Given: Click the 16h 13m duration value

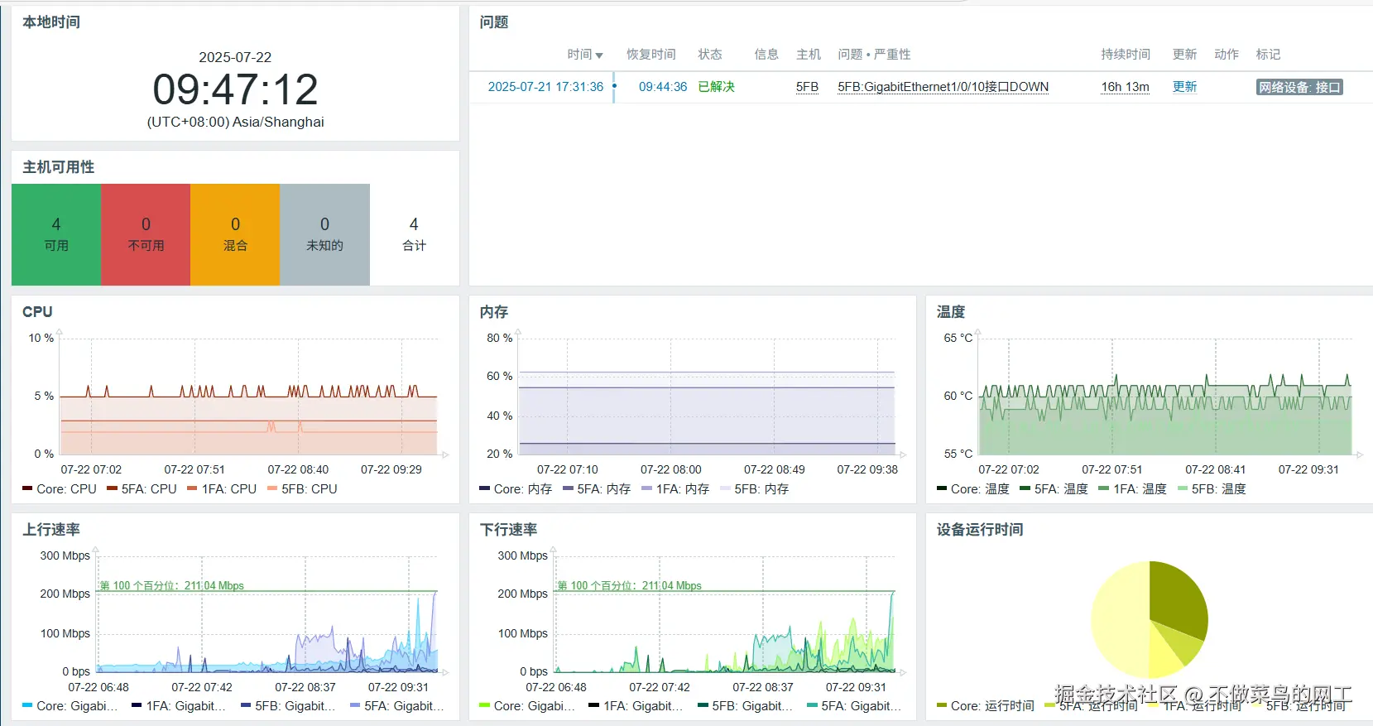Looking at the screenshot, I should point(1125,87).
